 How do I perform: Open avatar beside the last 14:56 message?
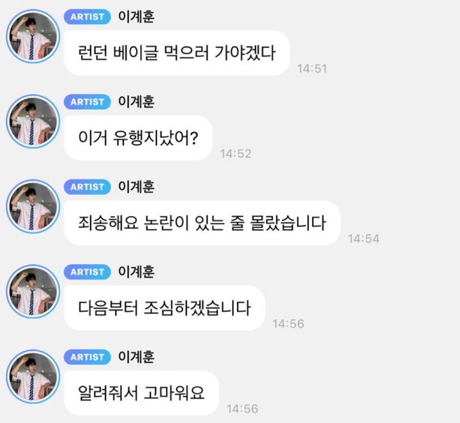[x=33, y=376]
